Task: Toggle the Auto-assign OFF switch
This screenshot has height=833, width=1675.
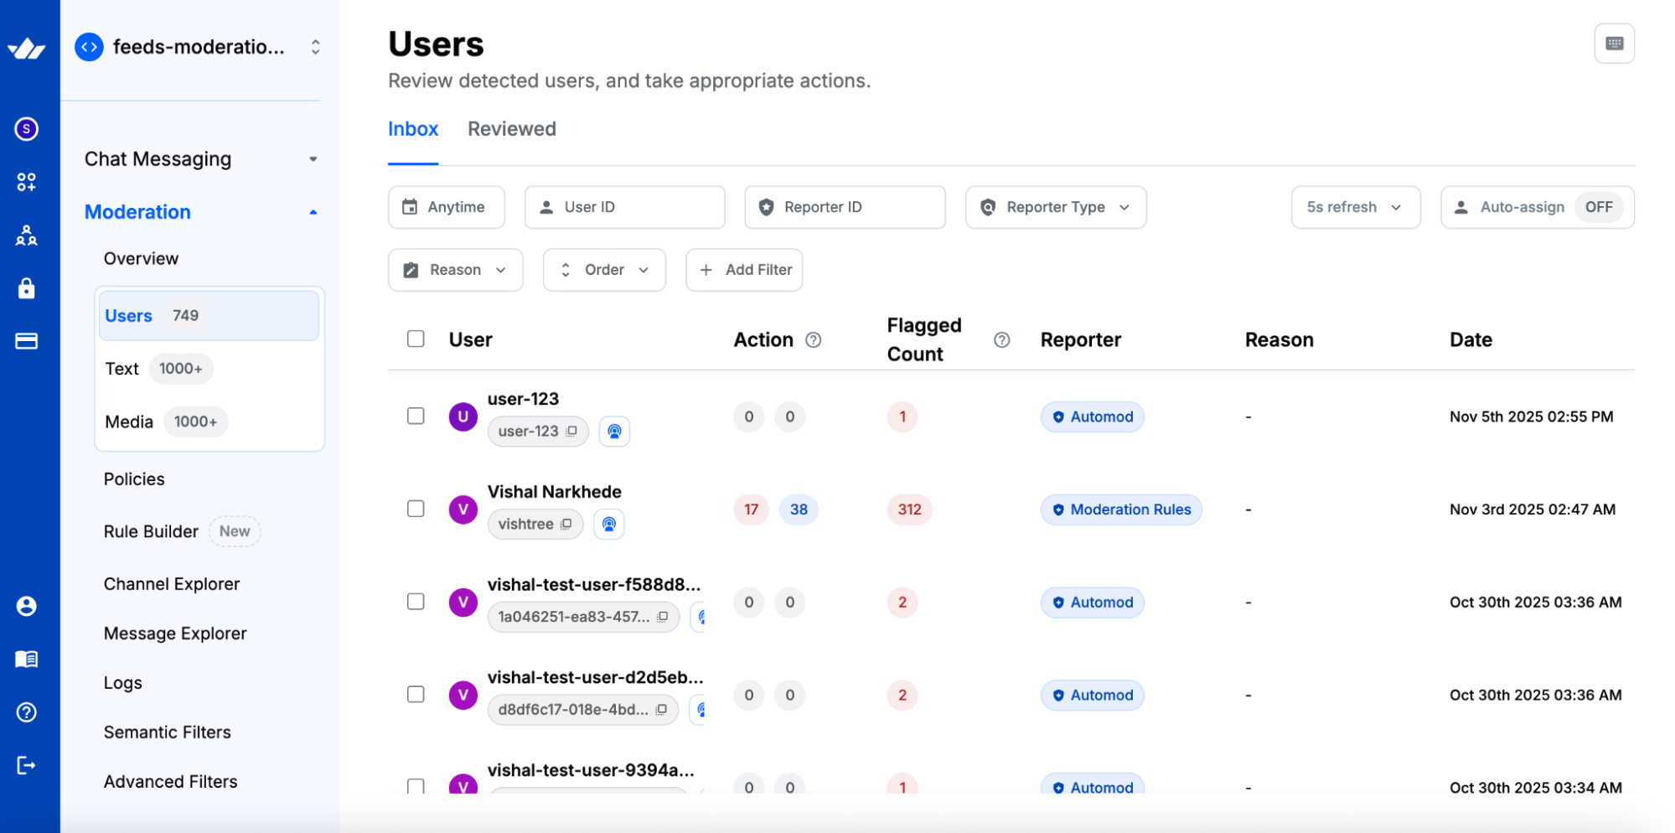Action: [1599, 207]
